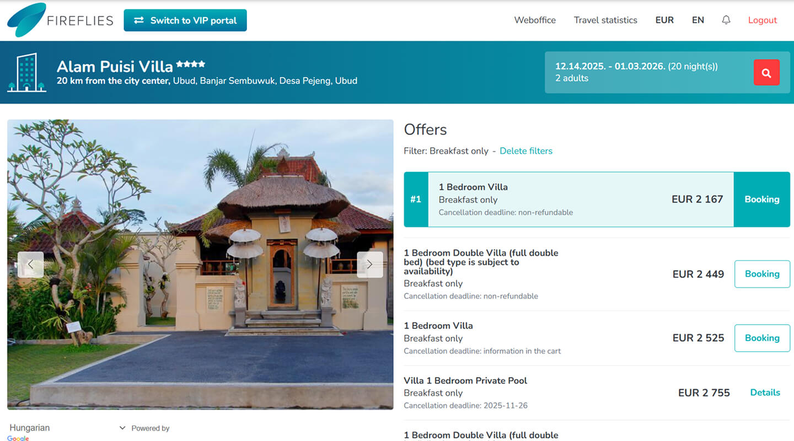The height and width of the screenshot is (441, 794).
Task: Click 'Cancellation deadline: information in the cart'
Action: (482, 351)
